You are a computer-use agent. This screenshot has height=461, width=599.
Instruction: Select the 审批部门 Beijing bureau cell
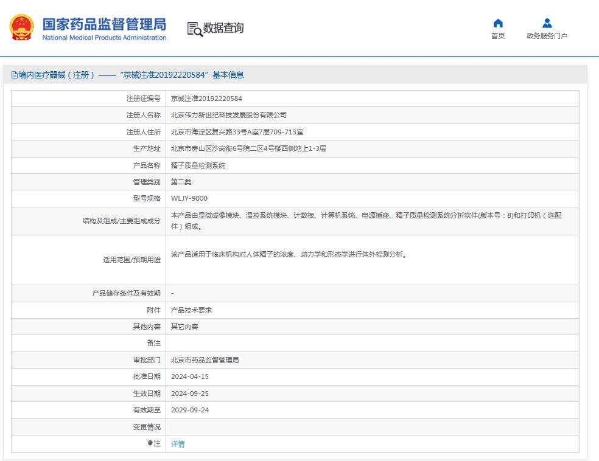pos(203,359)
